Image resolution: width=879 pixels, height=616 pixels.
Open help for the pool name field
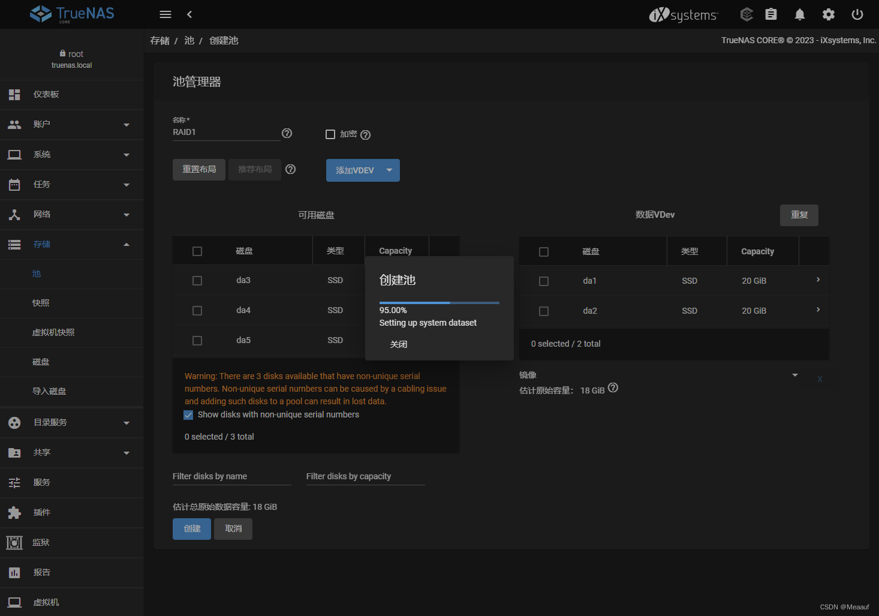tap(287, 133)
